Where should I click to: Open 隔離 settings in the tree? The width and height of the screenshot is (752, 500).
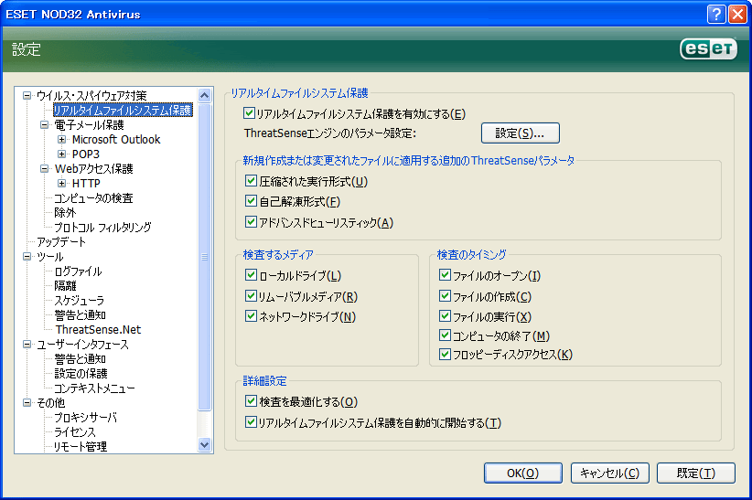pos(65,286)
